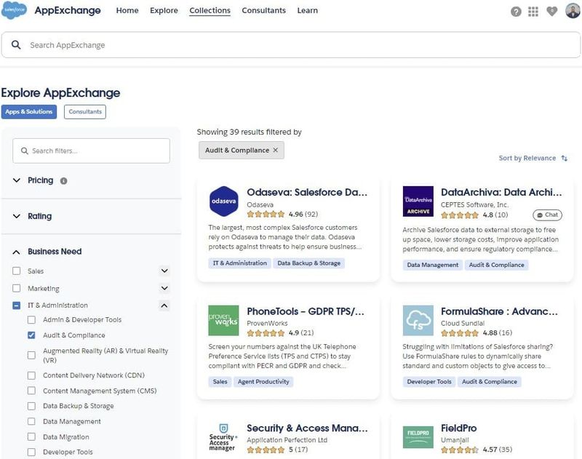Expand the Pricing filter section
Viewport: 582px width, 459px height.
click(16, 180)
